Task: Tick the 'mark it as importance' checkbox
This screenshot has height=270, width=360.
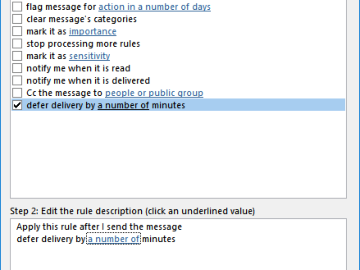Action: point(17,31)
